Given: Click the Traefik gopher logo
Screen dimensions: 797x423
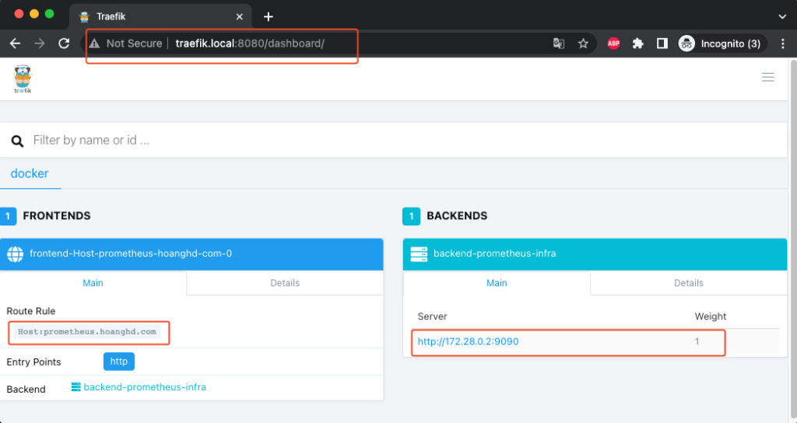Looking at the screenshot, I should click(x=23, y=79).
